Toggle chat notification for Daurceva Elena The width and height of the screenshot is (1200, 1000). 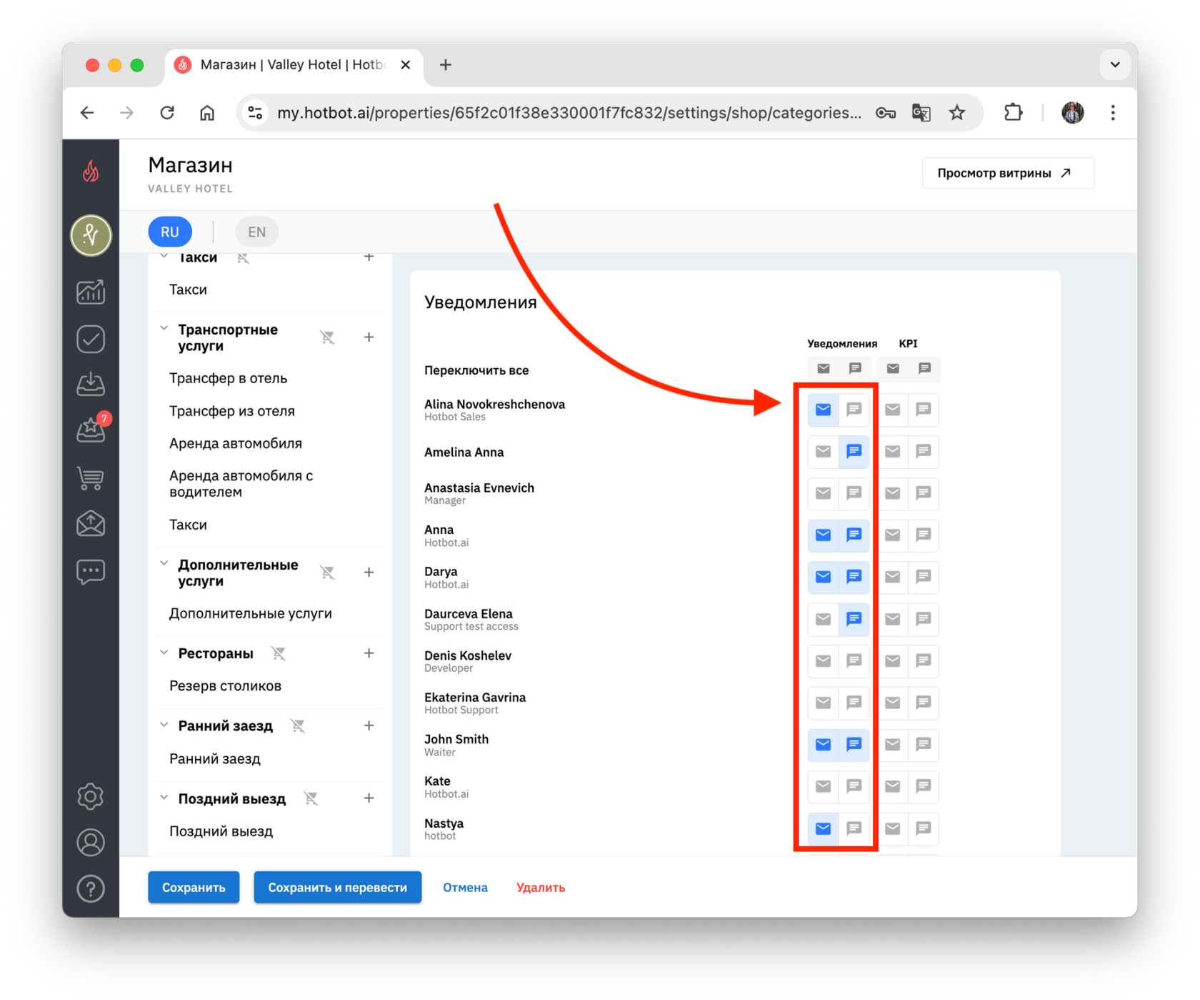point(854,619)
